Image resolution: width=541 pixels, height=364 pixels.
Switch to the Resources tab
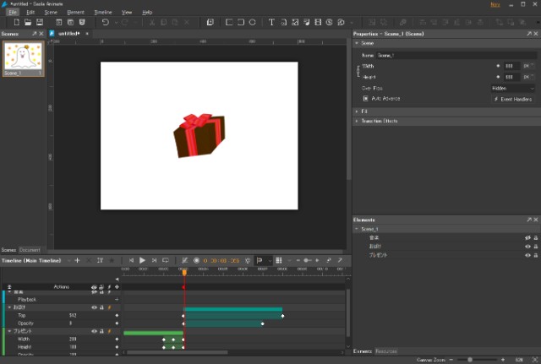point(387,350)
